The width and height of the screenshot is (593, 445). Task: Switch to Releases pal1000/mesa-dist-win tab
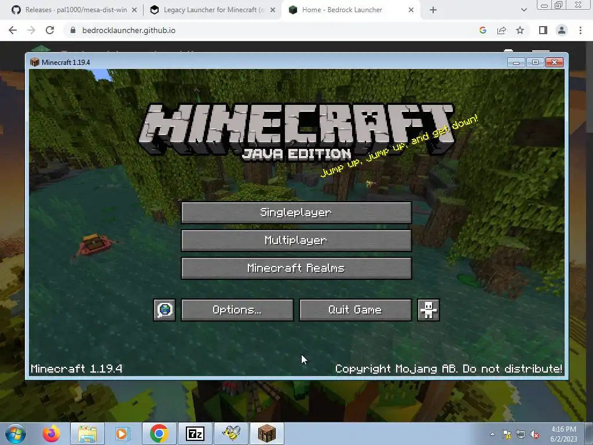(76, 10)
